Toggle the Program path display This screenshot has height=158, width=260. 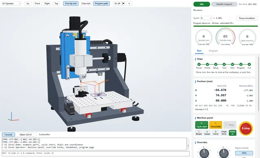click(101, 4)
